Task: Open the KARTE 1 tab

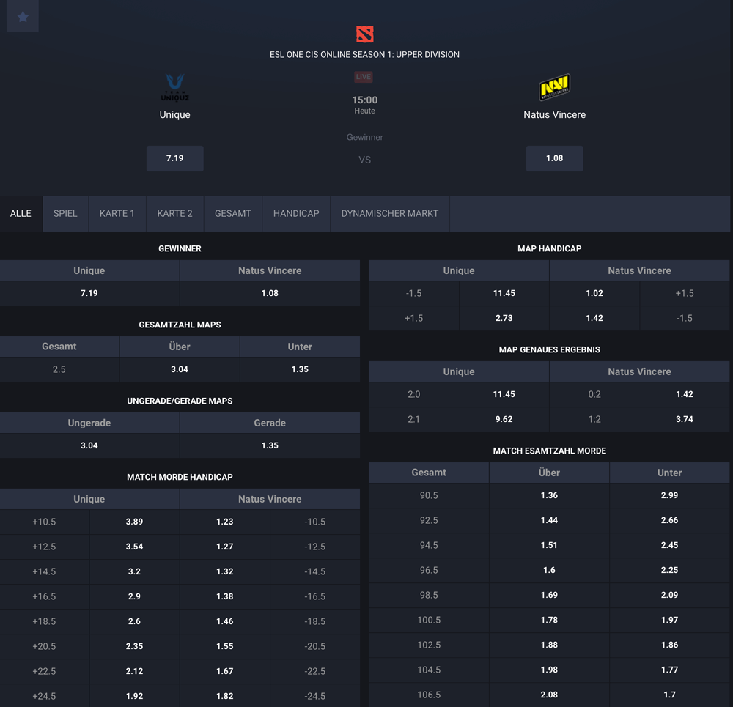Action: [x=117, y=213]
